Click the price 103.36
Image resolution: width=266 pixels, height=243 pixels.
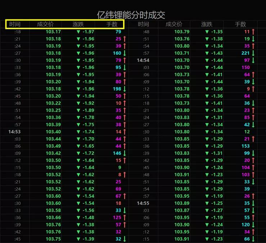[53, 118]
